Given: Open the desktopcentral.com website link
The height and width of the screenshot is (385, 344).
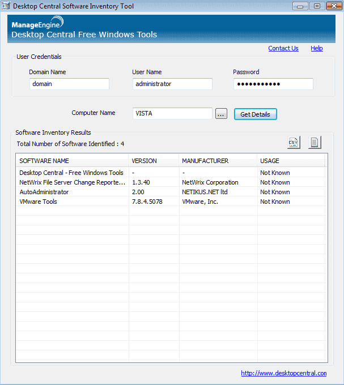Looking at the screenshot, I should [x=284, y=373].
